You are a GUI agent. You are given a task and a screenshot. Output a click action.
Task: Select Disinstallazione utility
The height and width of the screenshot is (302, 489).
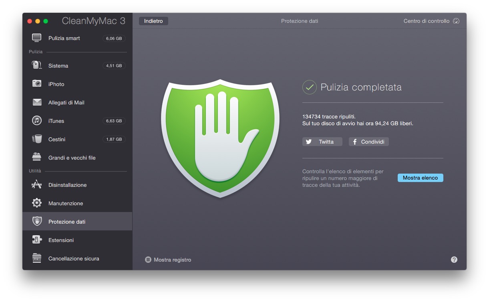click(77, 184)
